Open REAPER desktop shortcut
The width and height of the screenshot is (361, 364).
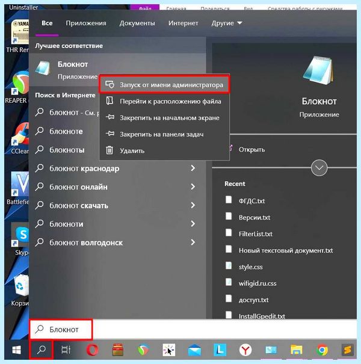pyautogui.click(x=17, y=87)
